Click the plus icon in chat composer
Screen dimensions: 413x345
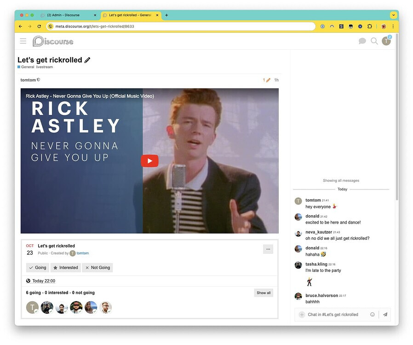click(302, 315)
